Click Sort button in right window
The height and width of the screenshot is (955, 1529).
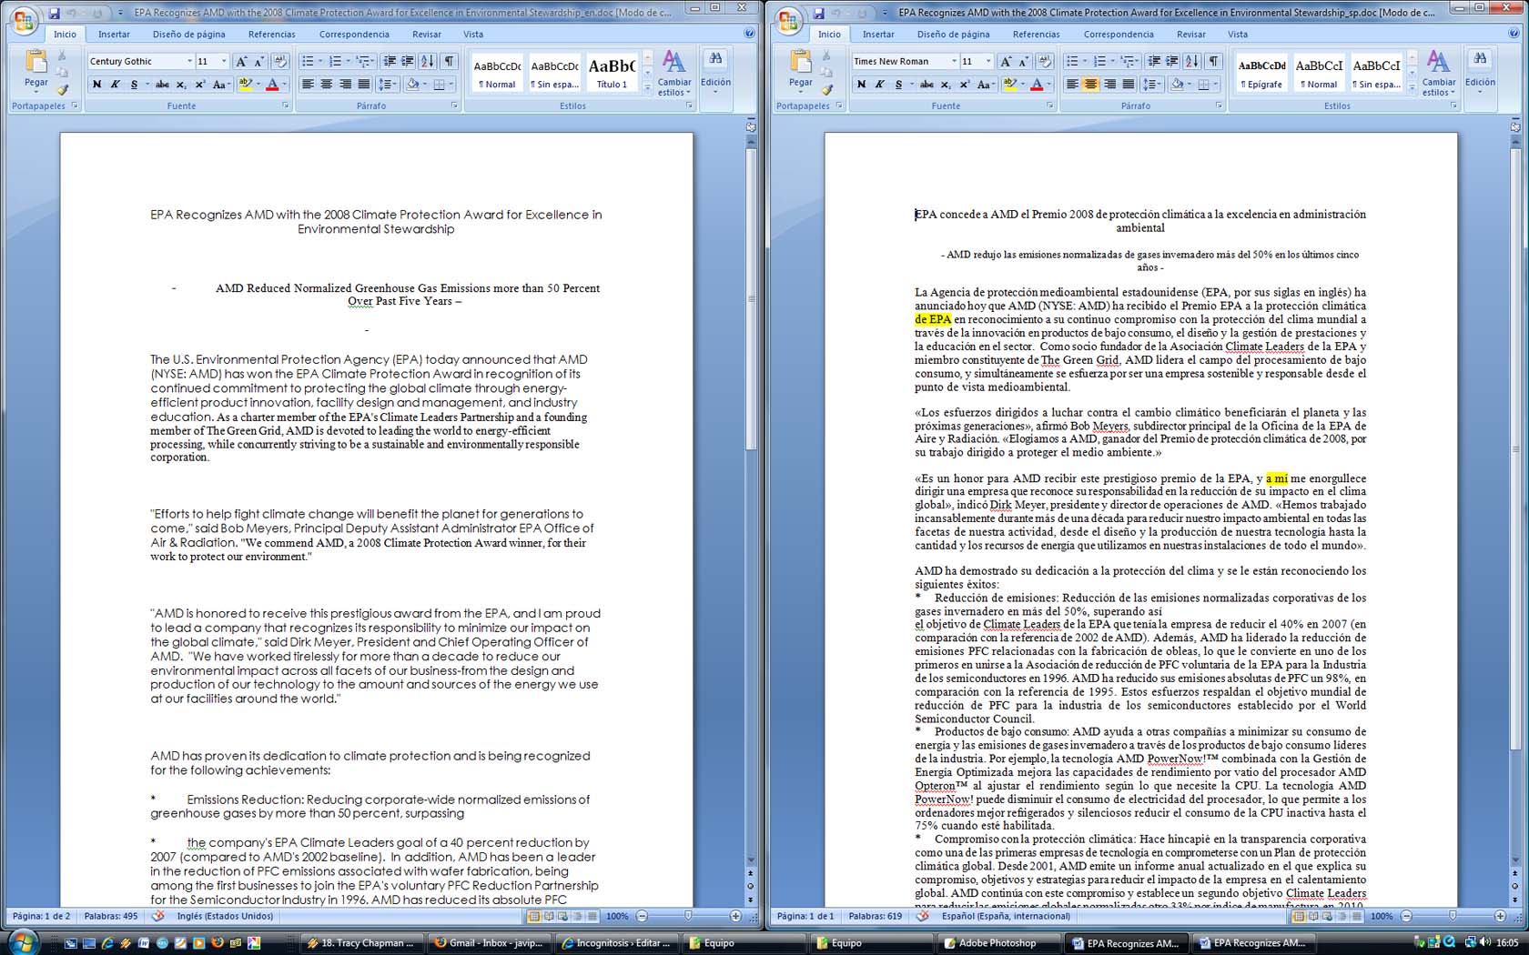(x=1191, y=61)
